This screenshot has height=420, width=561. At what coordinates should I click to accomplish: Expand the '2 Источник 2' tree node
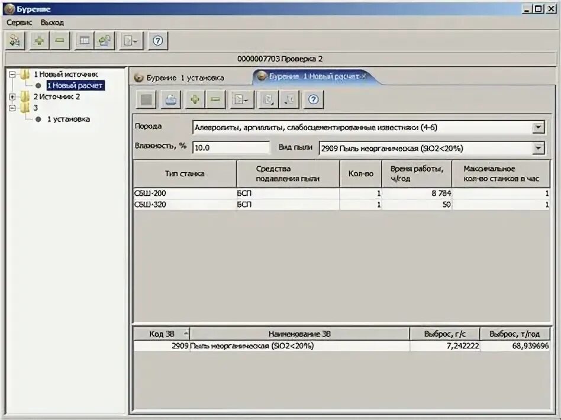coord(12,96)
